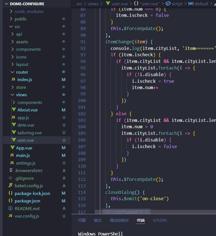216x236 pixels.
Task: Click the itemChange method name on line 91
Action: [x=118, y=42]
